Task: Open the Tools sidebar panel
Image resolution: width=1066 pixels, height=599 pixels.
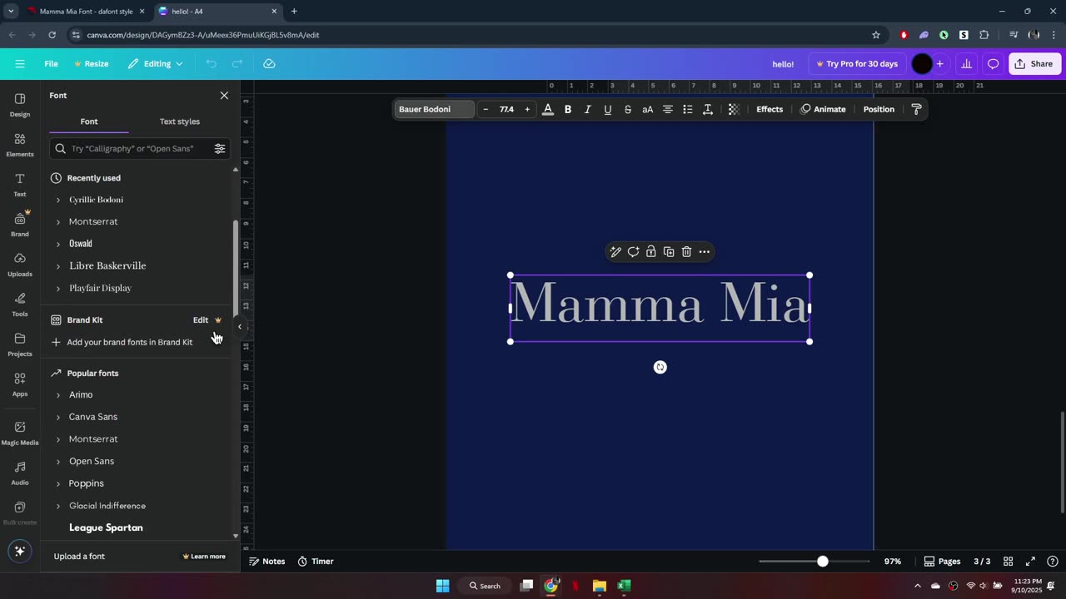Action: click(x=20, y=304)
